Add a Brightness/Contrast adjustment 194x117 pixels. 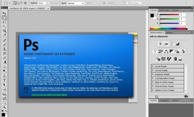click(161, 44)
